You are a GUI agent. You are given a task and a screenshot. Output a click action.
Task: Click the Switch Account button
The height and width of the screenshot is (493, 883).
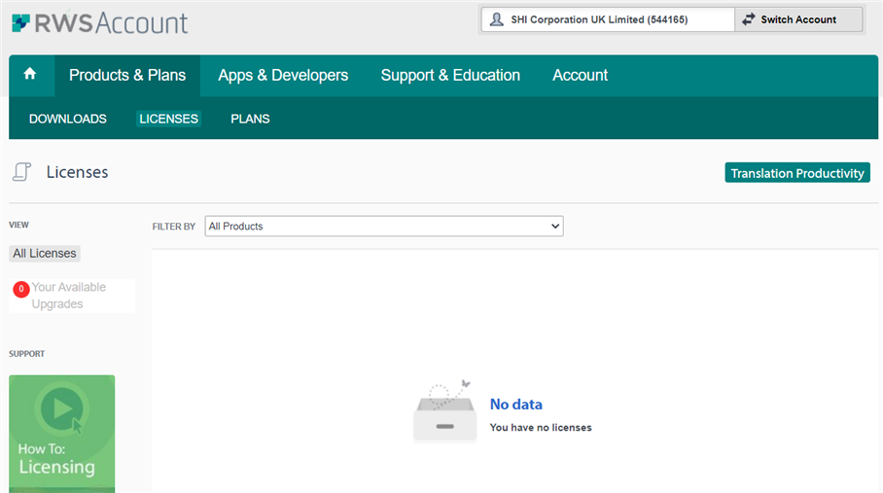point(798,19)
